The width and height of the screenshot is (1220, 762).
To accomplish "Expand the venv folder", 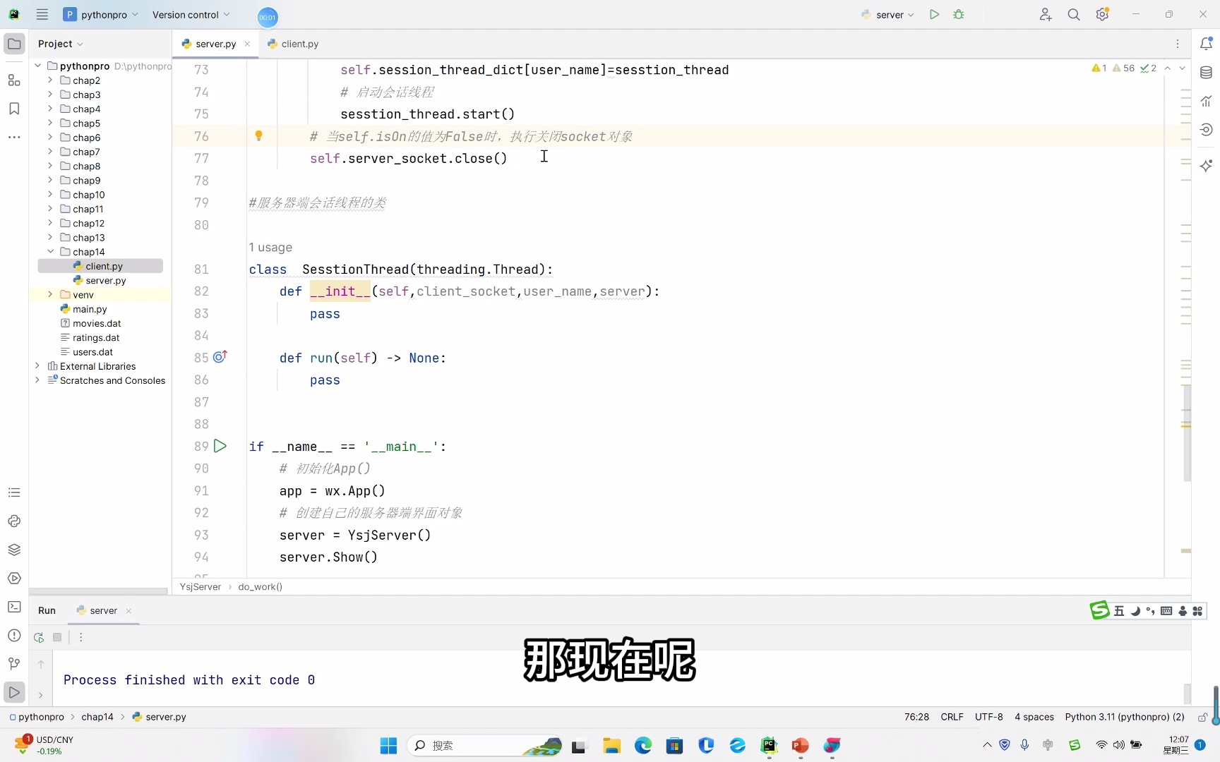I will pos(49,294).
